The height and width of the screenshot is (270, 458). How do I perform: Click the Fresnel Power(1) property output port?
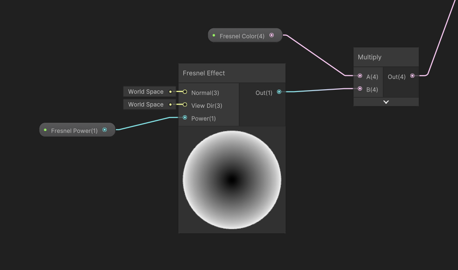[105, 130]
